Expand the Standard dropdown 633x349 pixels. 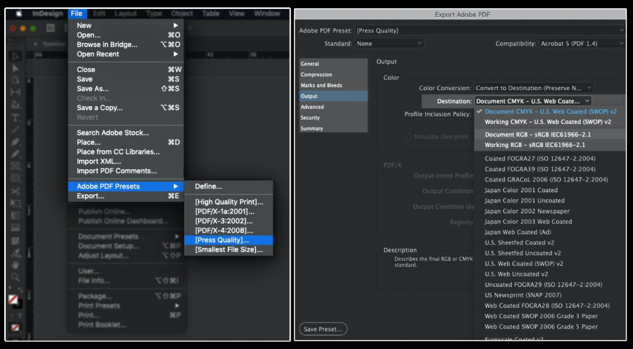(389, 43)
